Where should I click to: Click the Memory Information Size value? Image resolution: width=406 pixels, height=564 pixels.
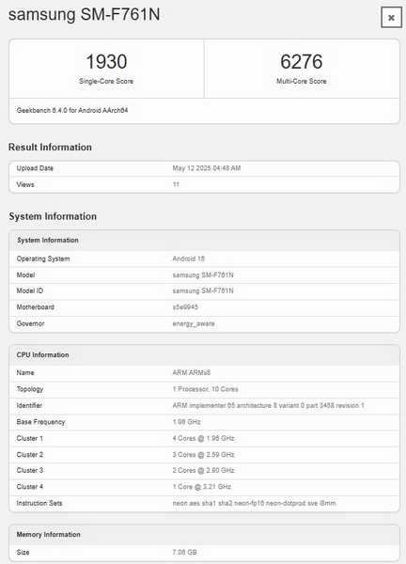(184, 552)
